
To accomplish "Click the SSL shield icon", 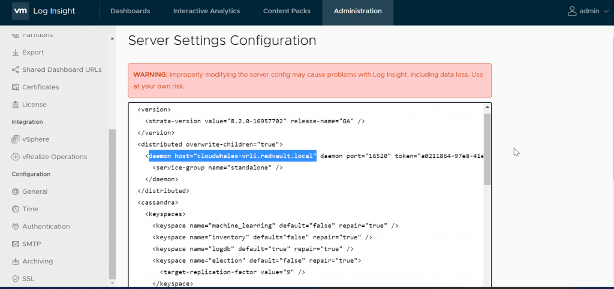I will pos(16,279).
